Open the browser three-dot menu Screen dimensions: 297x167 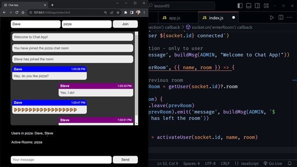[x=144, y=13]
